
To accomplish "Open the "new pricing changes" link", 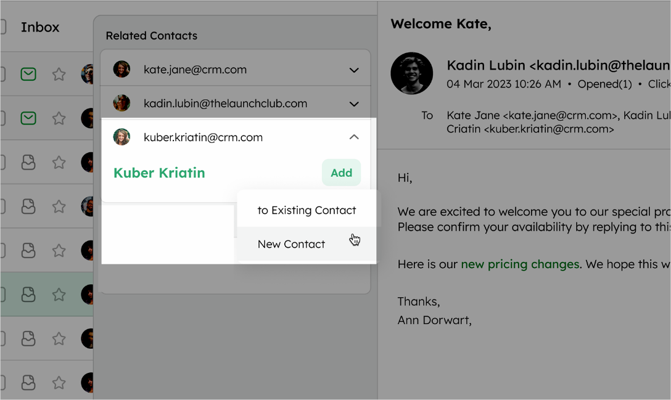I will [520, 264].
